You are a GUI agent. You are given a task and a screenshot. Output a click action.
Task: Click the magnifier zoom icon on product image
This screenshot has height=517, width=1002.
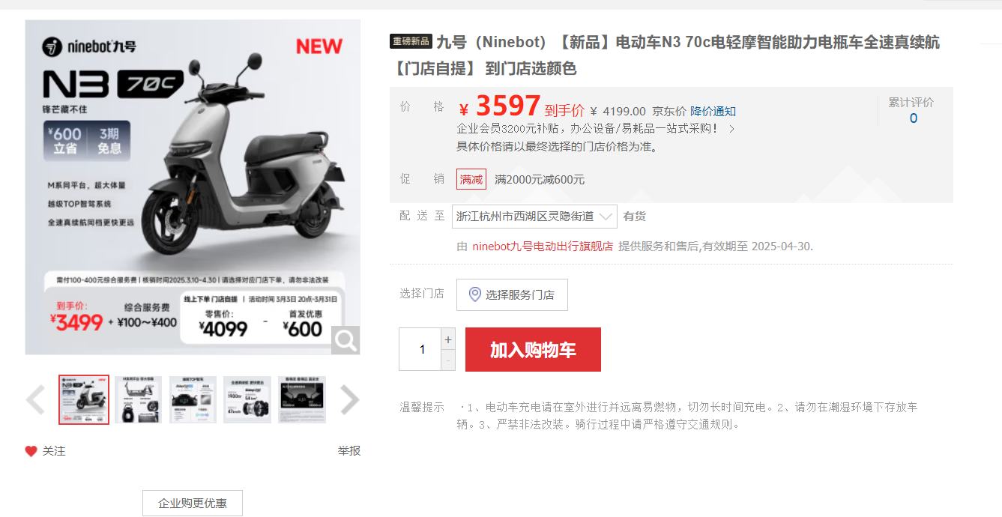[x=345, y=341]
